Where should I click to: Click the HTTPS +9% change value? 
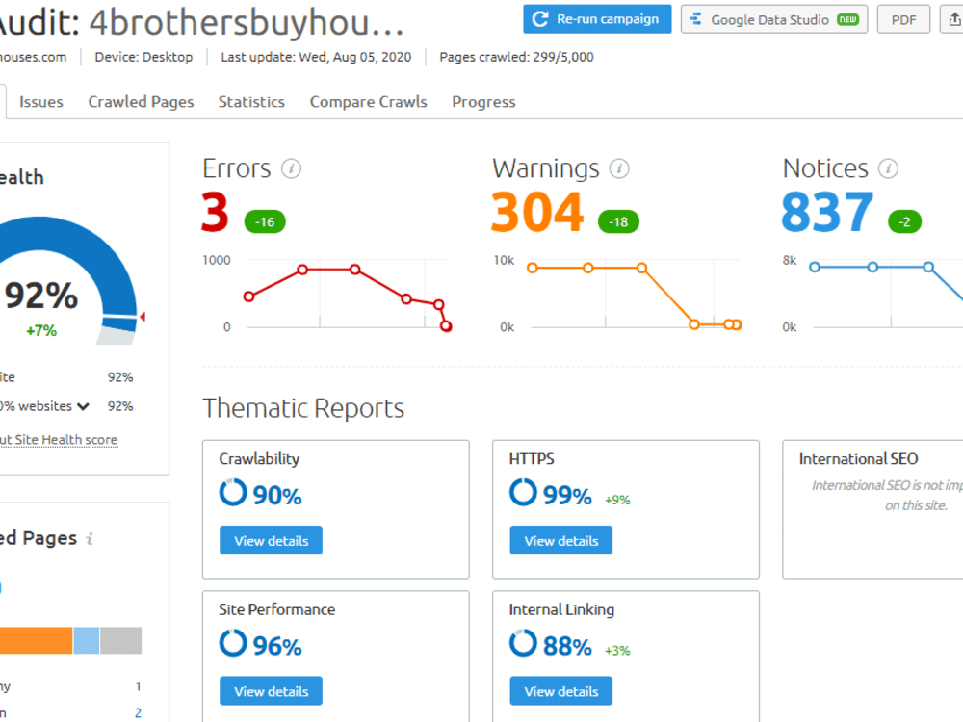click(617, 500)
